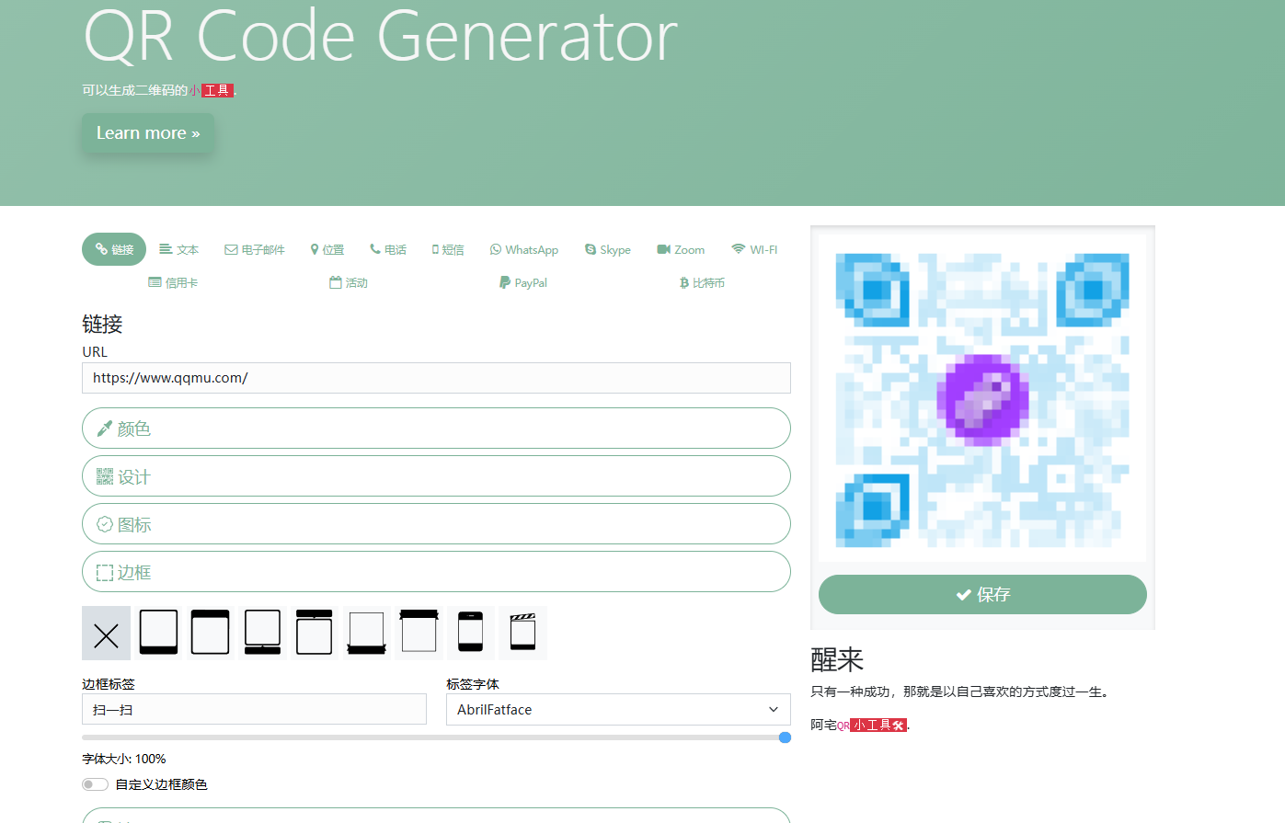
Task: Switch to the 文本 (text) tab
Action: pos(178,249)
